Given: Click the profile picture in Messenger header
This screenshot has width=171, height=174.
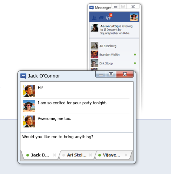Looking at the screenshot, I should tap(134, 17).
